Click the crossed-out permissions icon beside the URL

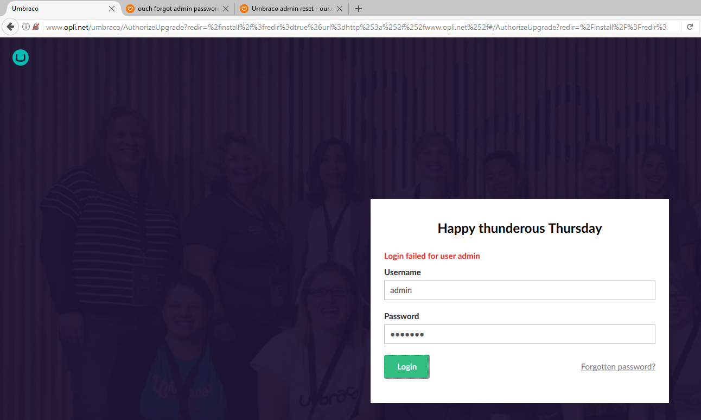[x=36, y=27]
